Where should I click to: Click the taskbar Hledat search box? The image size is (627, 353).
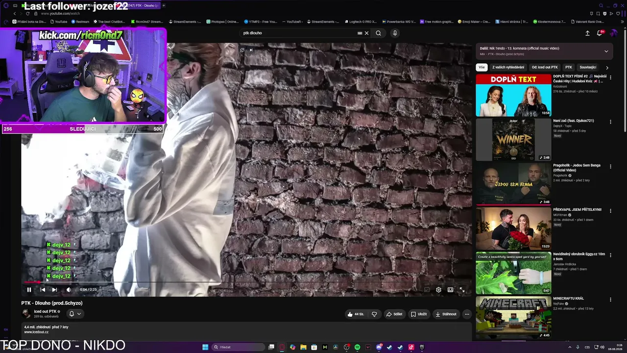(238, 347)
